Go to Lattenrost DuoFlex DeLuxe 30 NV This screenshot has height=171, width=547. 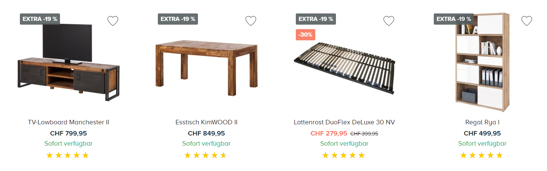click(x=344, y=122)
